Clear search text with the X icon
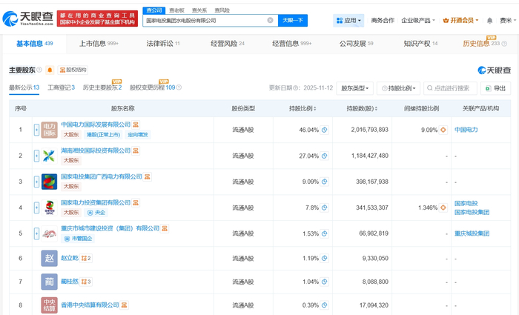The image size is (519, 315). coord(270,20)
